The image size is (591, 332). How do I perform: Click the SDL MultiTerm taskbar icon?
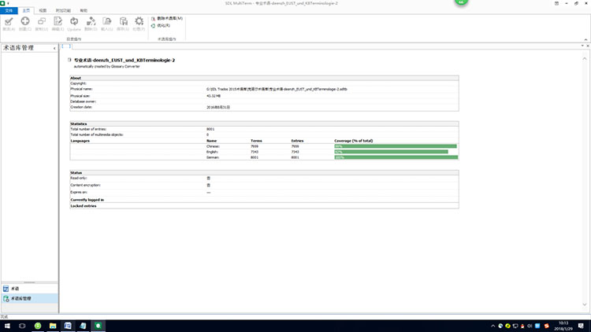pyautogui.click(x=98, y=326)
